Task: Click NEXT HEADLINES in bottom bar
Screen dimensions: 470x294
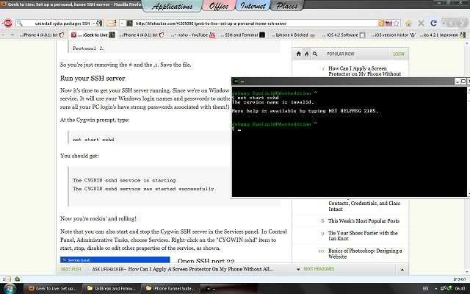Action: (319, 269)
